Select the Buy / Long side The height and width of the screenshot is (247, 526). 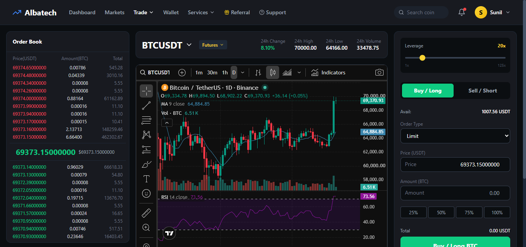pos(427,91)
